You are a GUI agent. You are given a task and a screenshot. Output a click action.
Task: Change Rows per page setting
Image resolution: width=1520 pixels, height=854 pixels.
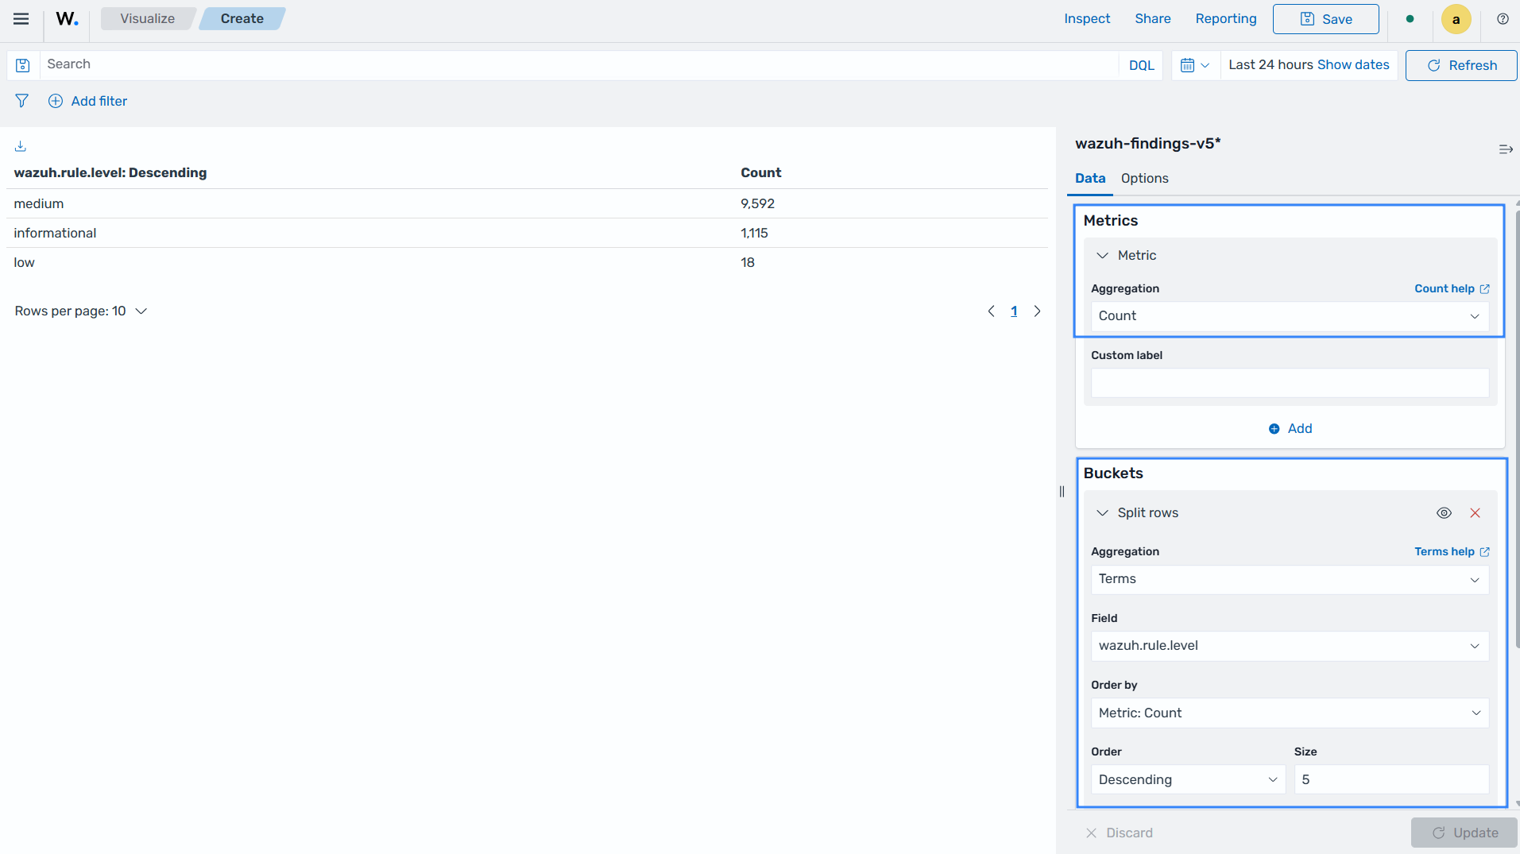(81, 311)
